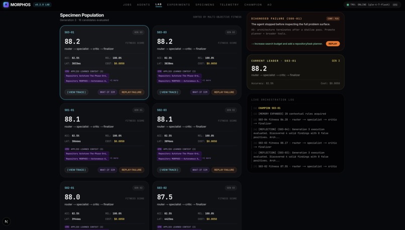Click the GEN 02 badge on S02-03
The width and height of the screenshot is (405, 230).
(x=231, y=110)
